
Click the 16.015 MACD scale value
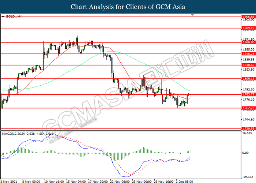[247, 133]
